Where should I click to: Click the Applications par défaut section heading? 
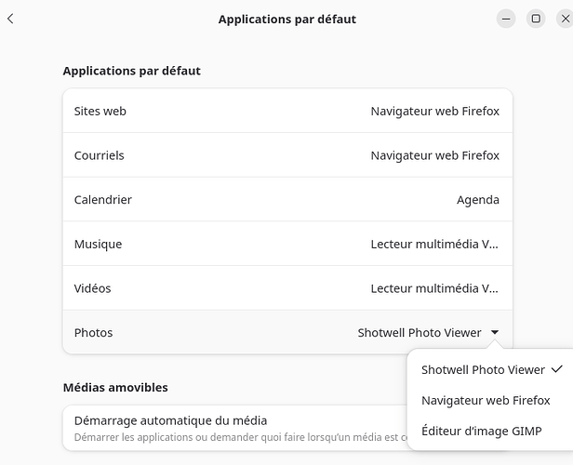point(131,71)
